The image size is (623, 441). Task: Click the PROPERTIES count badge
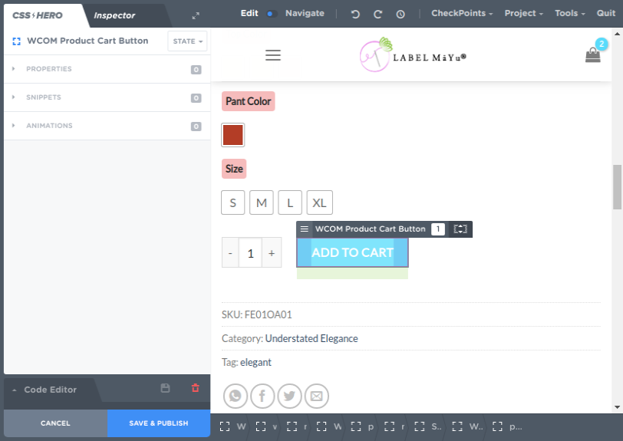pyautogui.click(x=196, y=70)
